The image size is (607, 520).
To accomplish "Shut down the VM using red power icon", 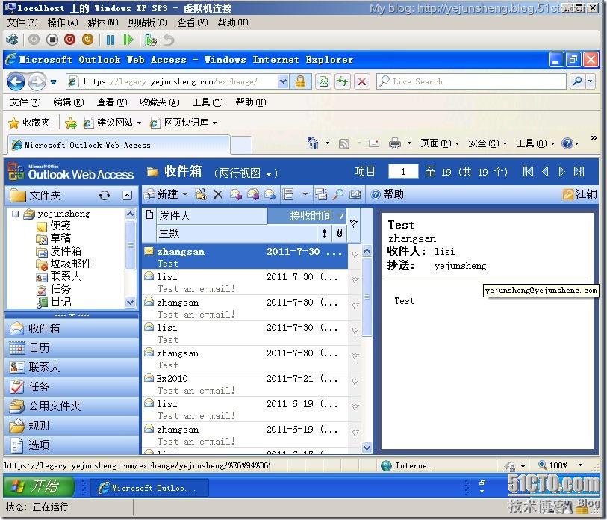I will coord(69,40).
